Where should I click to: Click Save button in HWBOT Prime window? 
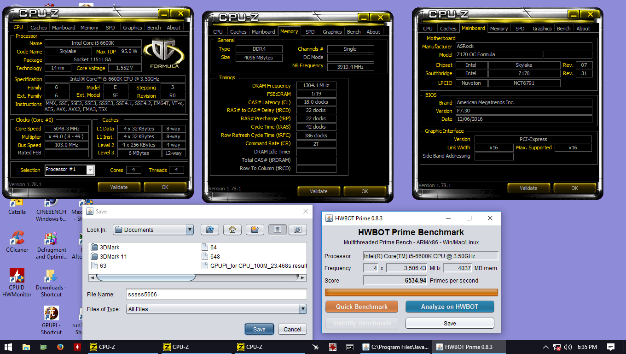click(450, 323)
